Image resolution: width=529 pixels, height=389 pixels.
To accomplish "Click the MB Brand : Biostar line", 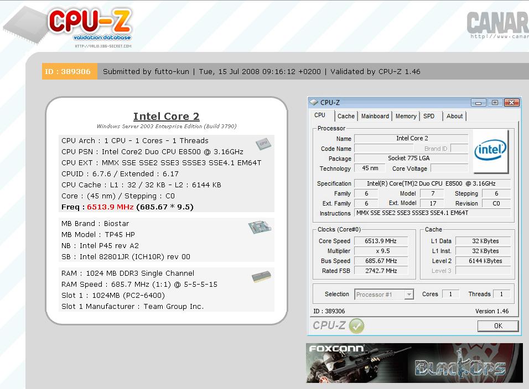I will point(95,223).
